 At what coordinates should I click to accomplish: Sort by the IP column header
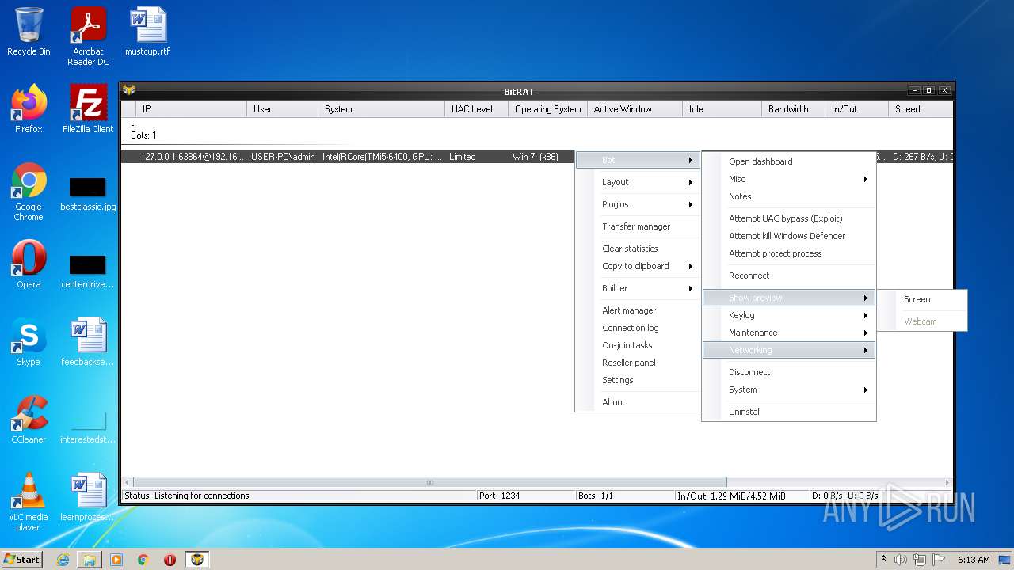(x=191, y=109)
